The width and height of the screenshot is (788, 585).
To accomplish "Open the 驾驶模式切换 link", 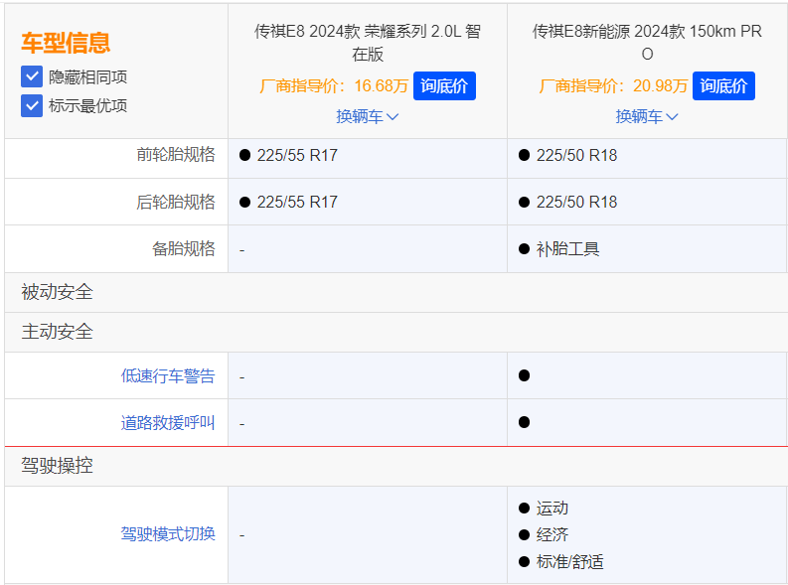I will coord(168,533).
